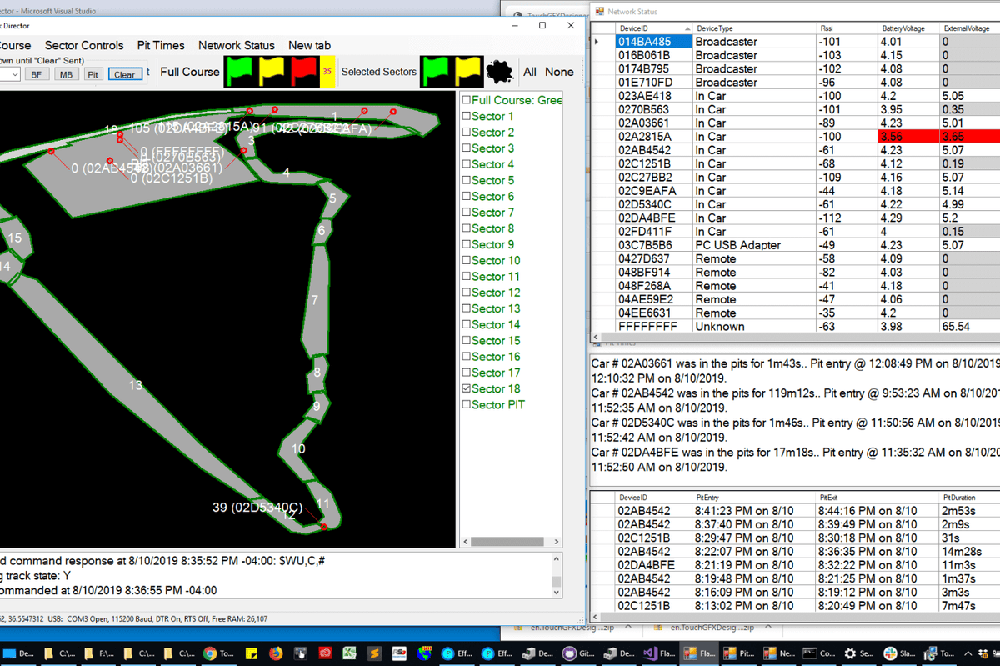Image resolution: width=1000 pixels, height=666 pixels.
Task: Uncheck the Sector 18 checkbox
Action: click(x=466, y=389)
